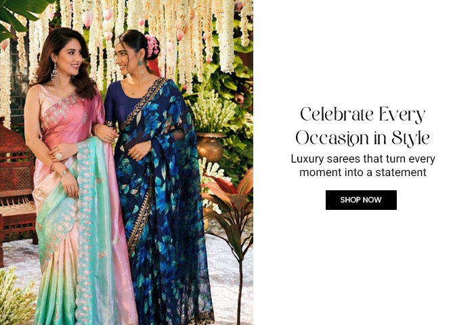Viewport: 474px width, 325px height.
Task: Click the SHOP NOW button
Action: (x=361, y=200)
